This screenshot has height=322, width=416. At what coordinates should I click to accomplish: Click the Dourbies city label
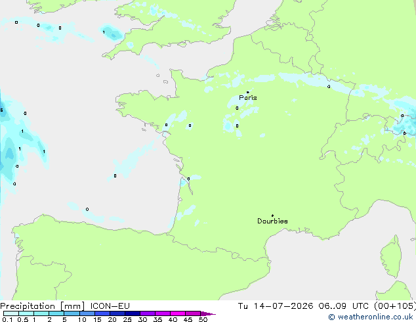[272, 221]
